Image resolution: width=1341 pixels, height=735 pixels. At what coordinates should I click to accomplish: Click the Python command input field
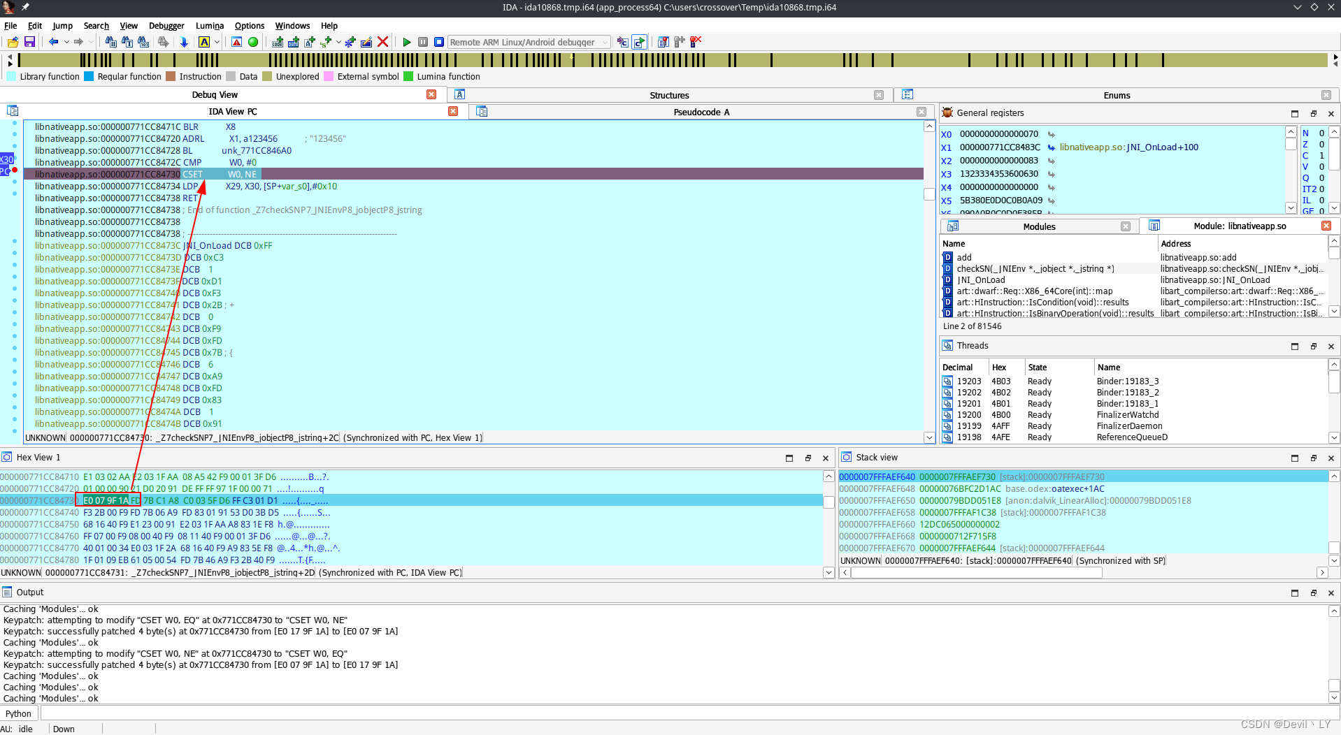click(x=689, y=713)
